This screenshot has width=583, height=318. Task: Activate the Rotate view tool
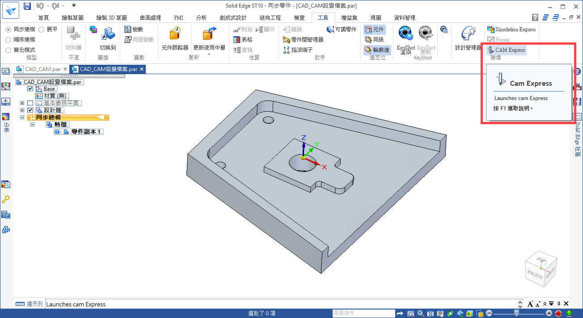pyautogui.click(x=450, y=314)
